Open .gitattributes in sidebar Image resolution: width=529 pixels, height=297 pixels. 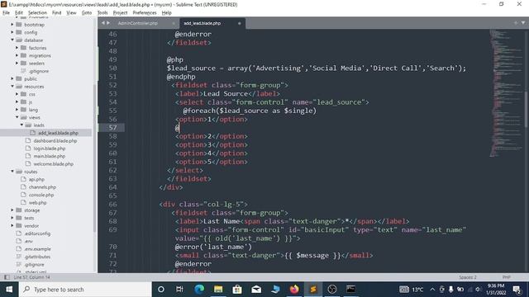tap(37, 257)
